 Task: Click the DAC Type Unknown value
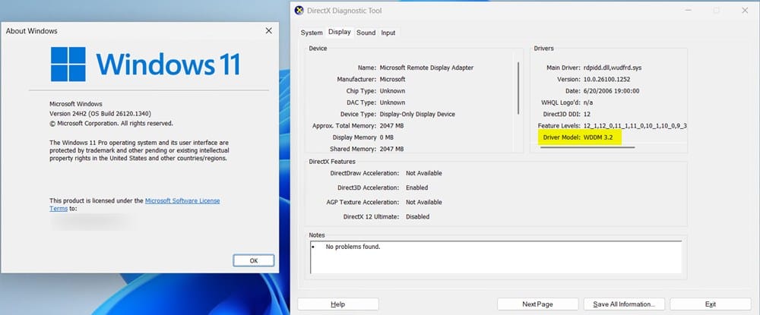pyautogui.click(x=393, y=102)
